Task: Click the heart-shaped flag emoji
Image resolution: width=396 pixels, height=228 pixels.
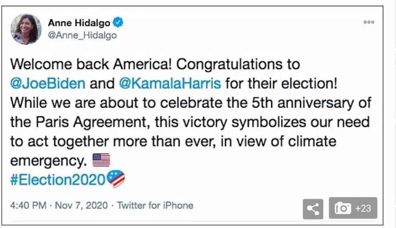Action: [x=116, y=179]
